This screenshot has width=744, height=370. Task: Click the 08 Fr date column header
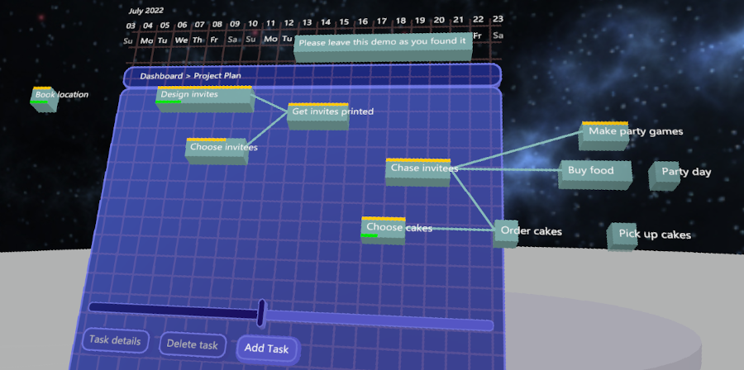click(217, 31)
